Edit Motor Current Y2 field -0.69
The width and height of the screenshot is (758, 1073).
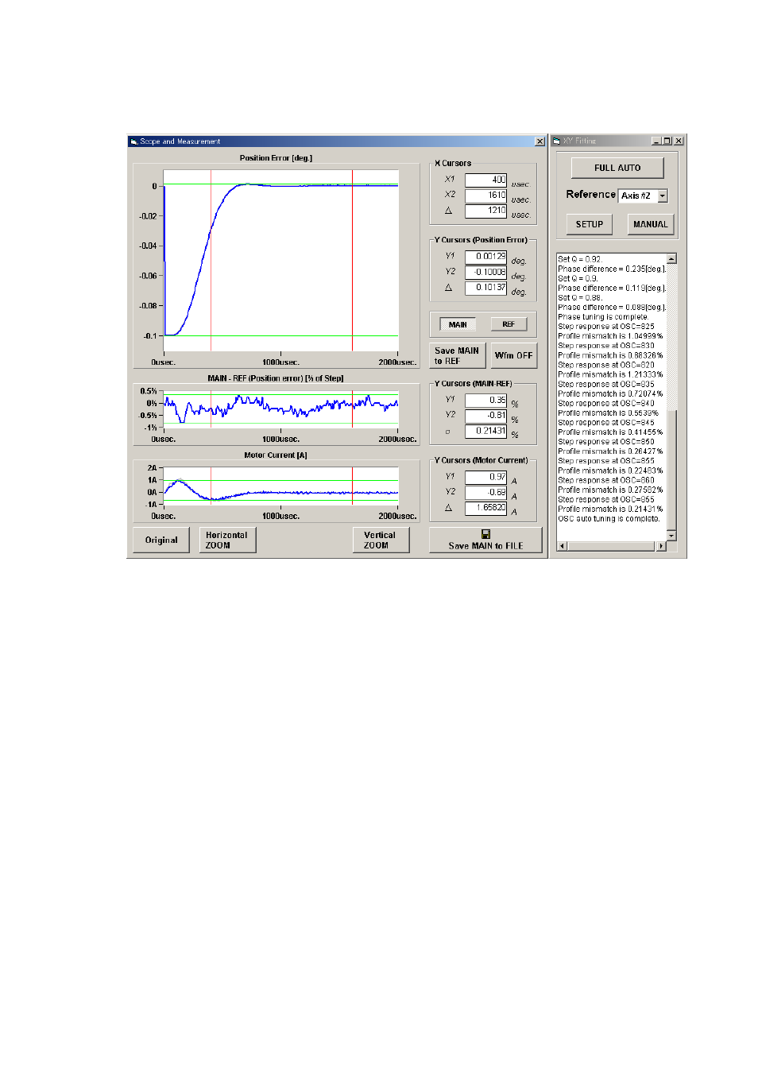click(485, 492)
